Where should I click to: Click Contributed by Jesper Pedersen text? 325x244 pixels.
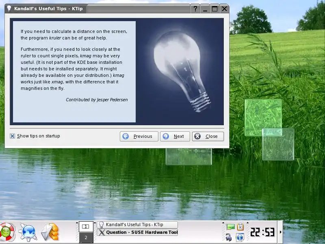pyautogui.click(x=97, y=100)
